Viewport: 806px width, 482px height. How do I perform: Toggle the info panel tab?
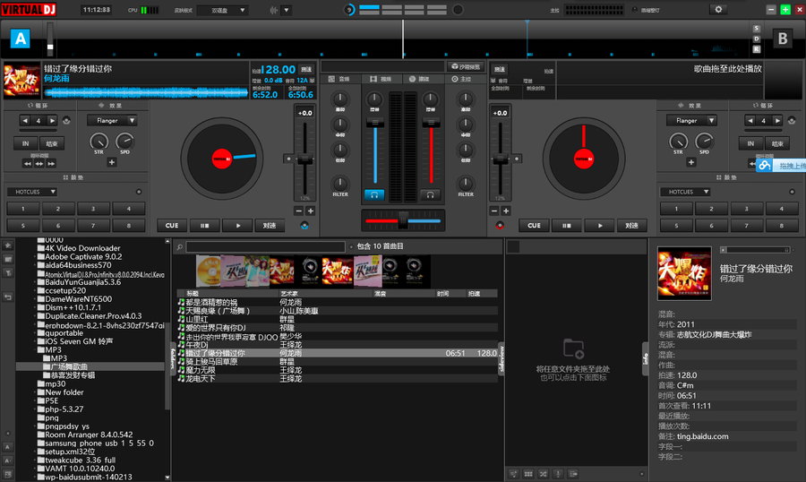(645, 358)
